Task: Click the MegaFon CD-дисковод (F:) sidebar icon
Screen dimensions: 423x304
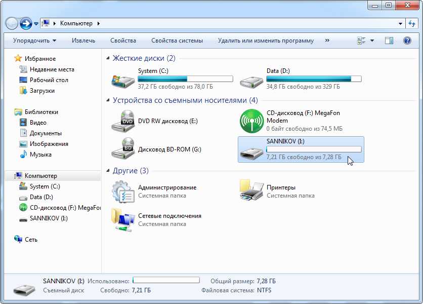Action: point(23,208)
